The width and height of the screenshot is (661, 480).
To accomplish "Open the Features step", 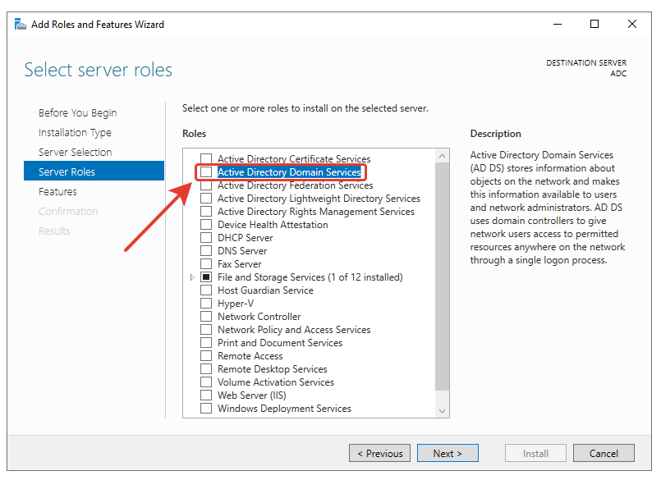I will [57, 192].
